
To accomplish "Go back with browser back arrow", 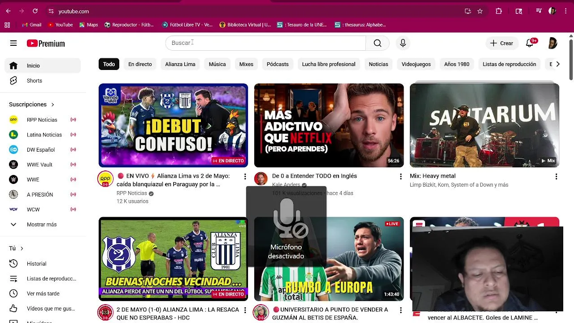I will coord(8,11).
